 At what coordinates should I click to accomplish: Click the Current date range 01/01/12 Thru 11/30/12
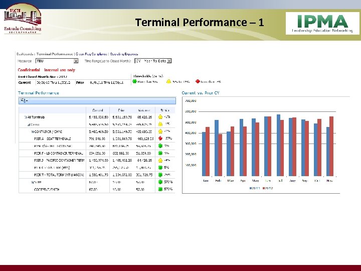[x=54, y=82]
